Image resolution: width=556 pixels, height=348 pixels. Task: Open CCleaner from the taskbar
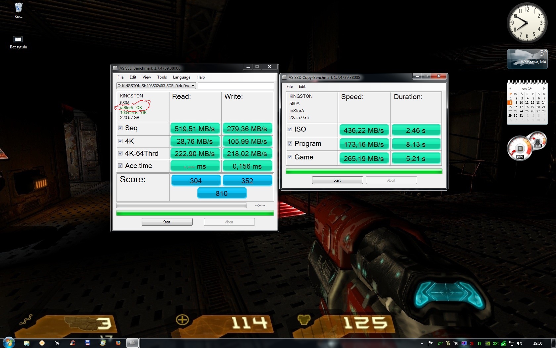pos(72,343)
